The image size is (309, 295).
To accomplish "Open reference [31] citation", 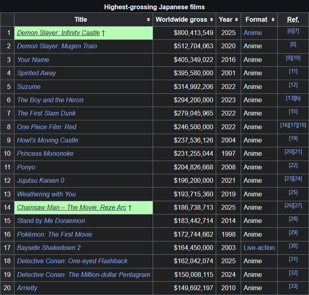I will 293,259.
